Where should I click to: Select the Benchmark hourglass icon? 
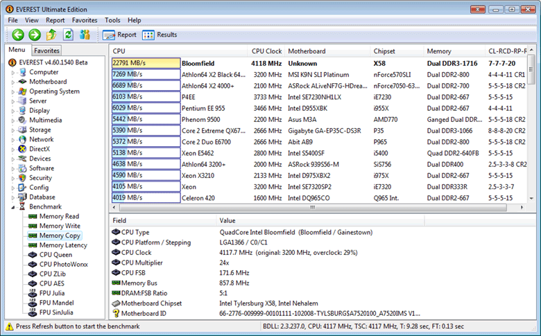point(22,206)
